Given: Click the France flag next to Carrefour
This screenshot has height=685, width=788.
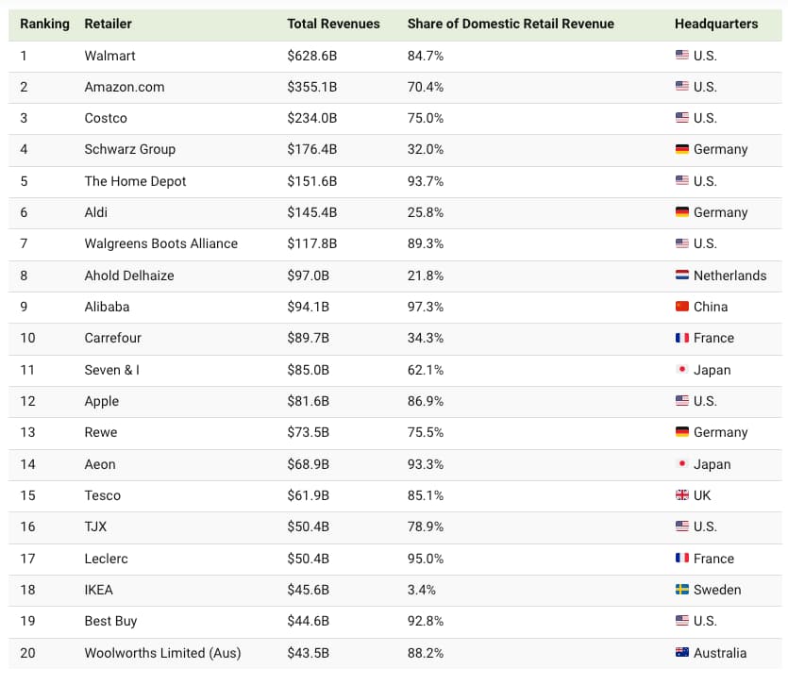Looking at the screenshot, I should 681,338.
